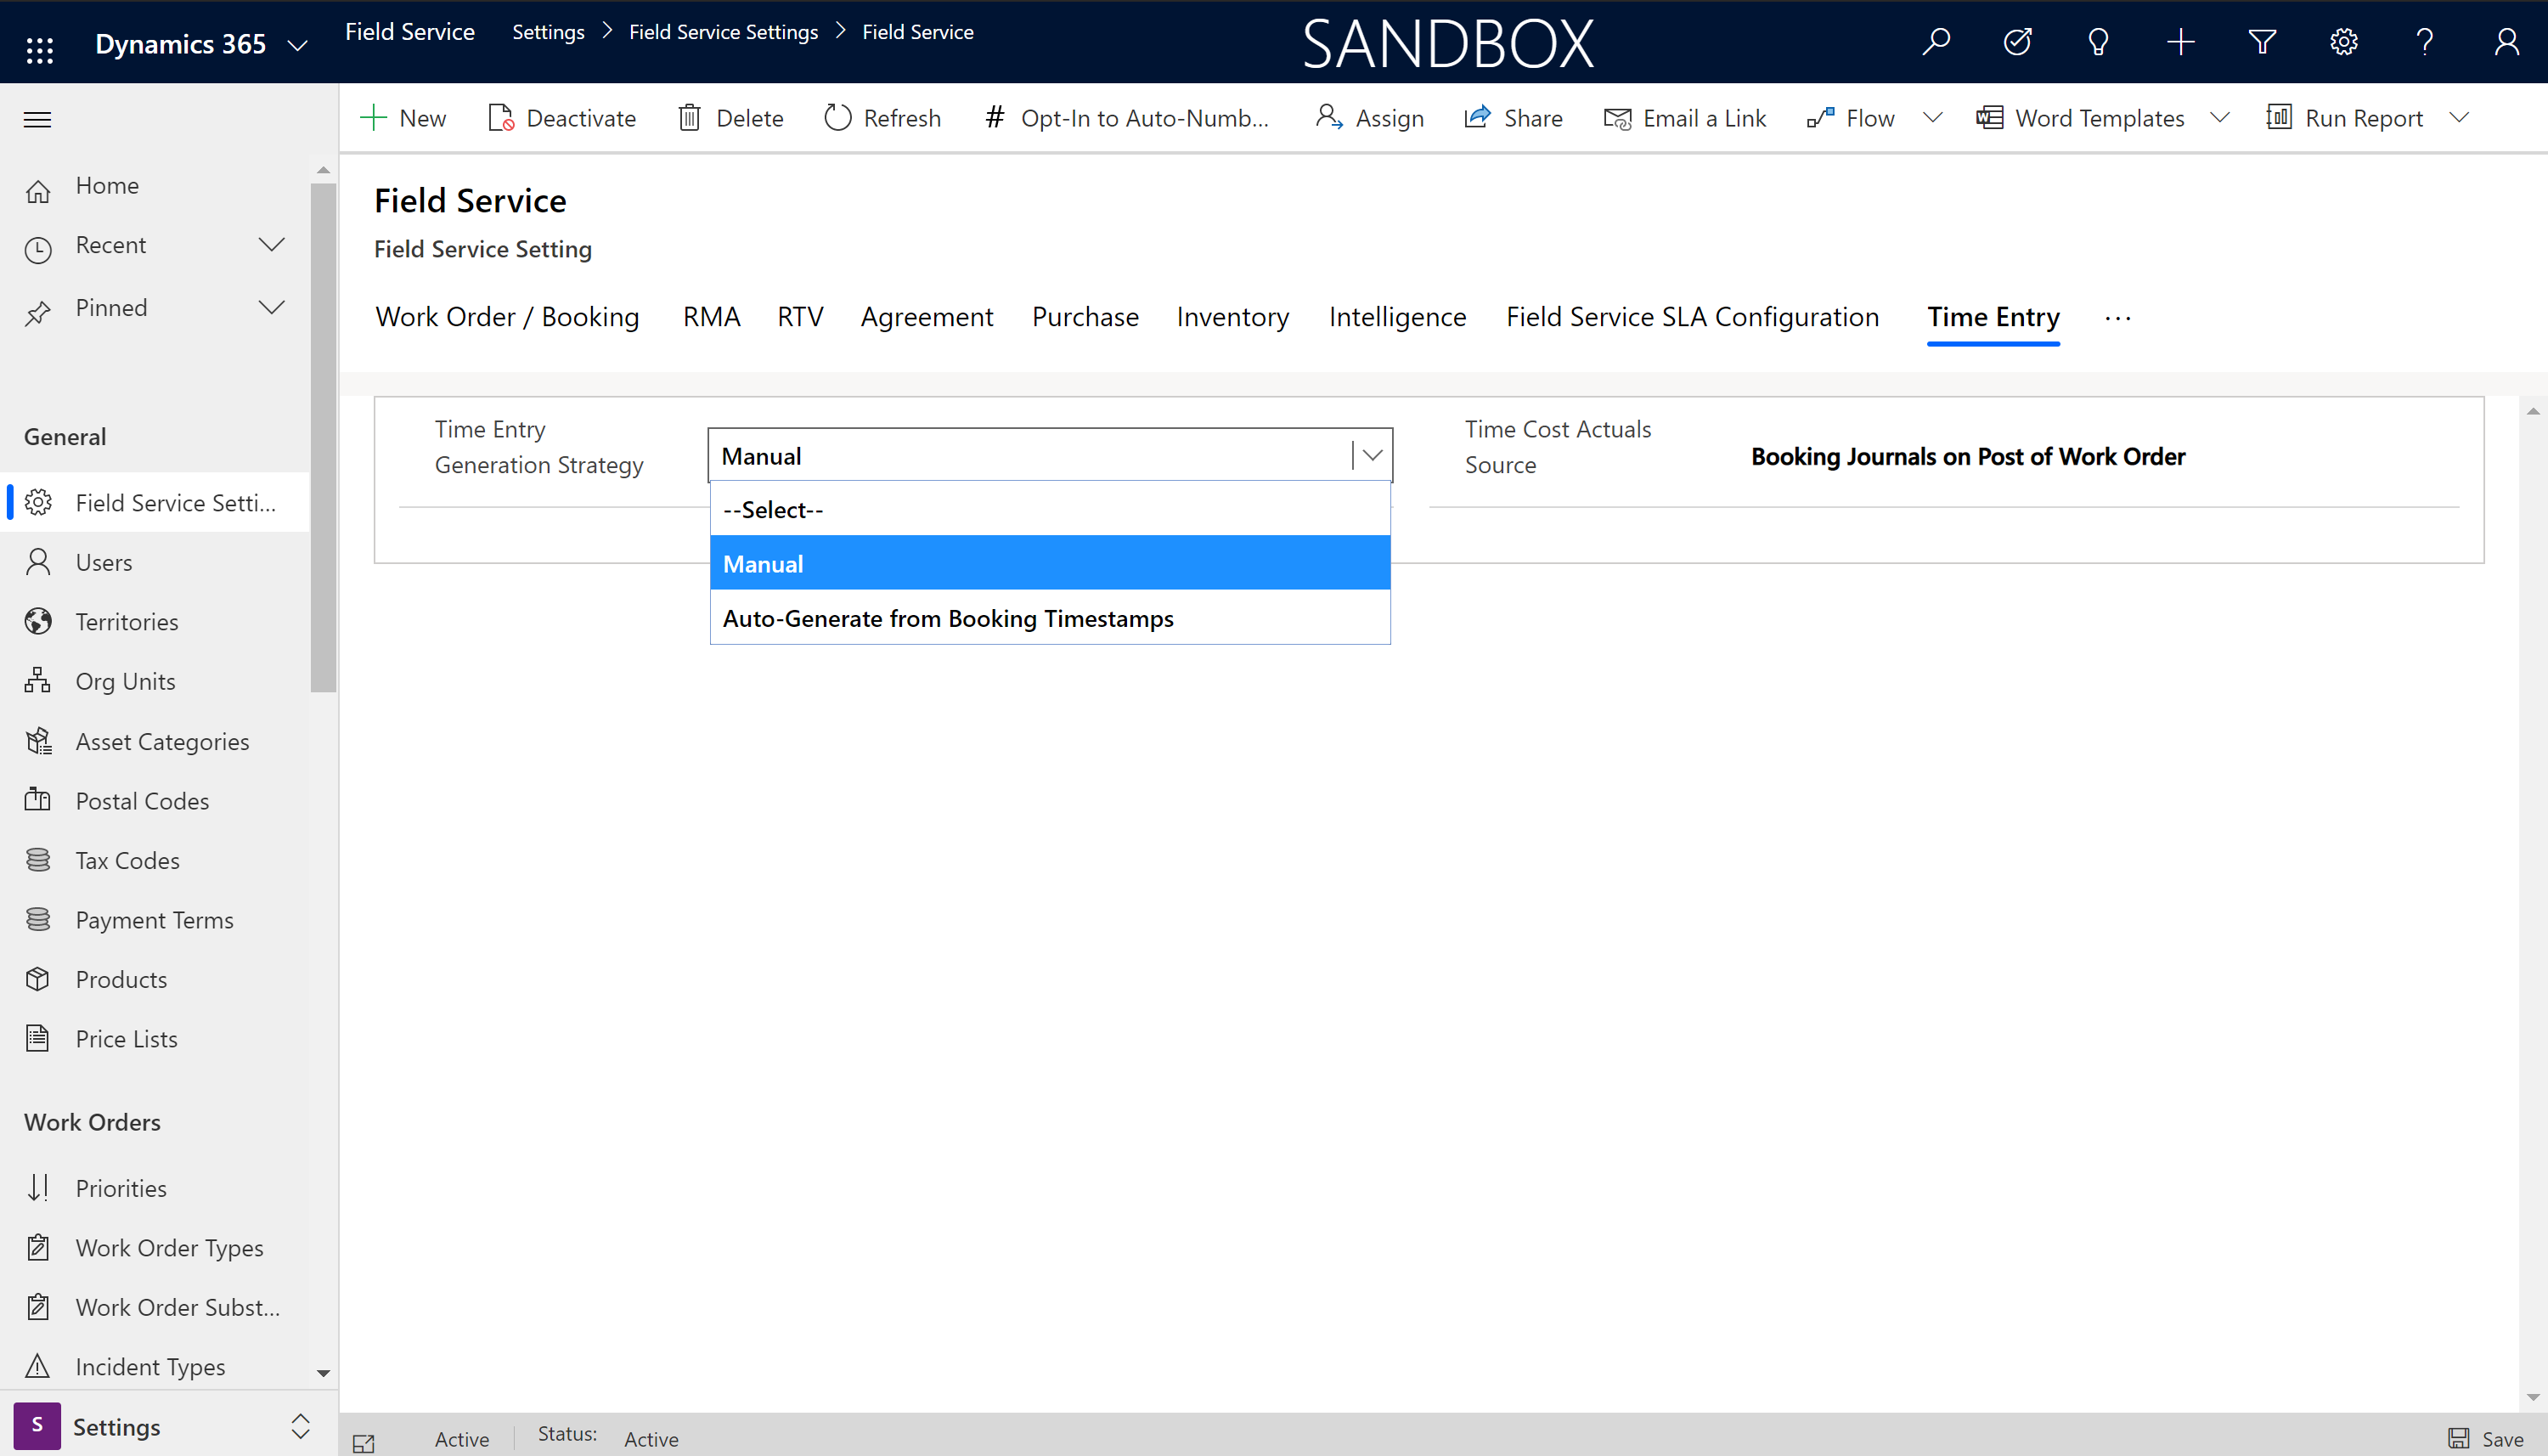Open Org Units in sidebar
This screenshot has width=2548, height=1456.
click(155, 681)
